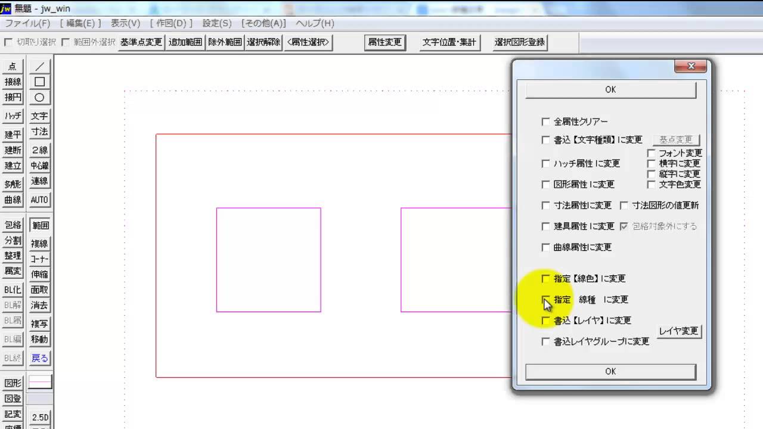This screenshot has height=429, width=763.
Task: Select the 複写 copy tool
Action: tap(39, 324)
